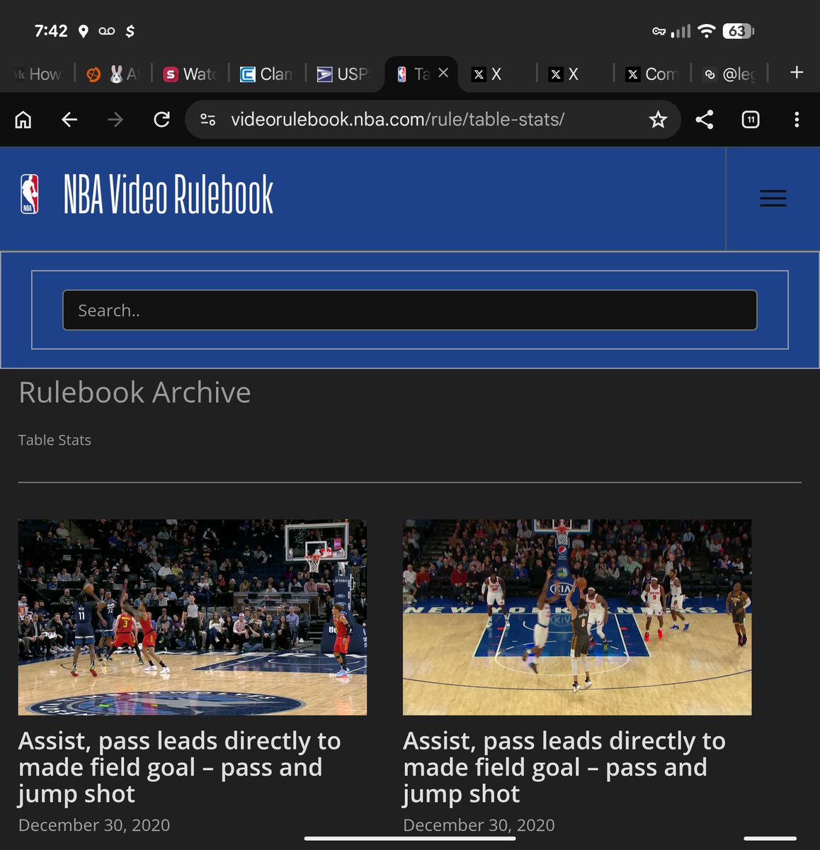Tap the location pin status icon
The width and height of the screenshot is (820, 850).
point(84,31)
